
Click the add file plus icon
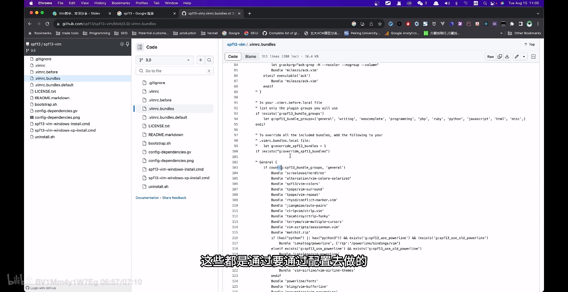tap(201, 60)
